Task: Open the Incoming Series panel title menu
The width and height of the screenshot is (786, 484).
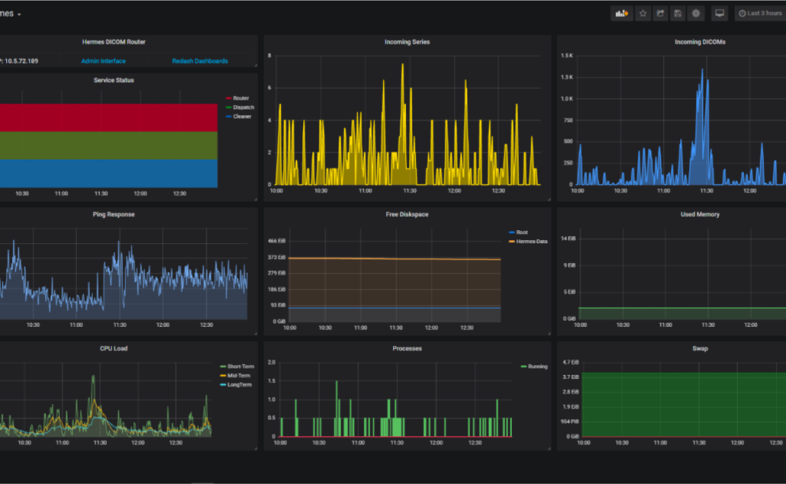Action: (x=407, y=42)
